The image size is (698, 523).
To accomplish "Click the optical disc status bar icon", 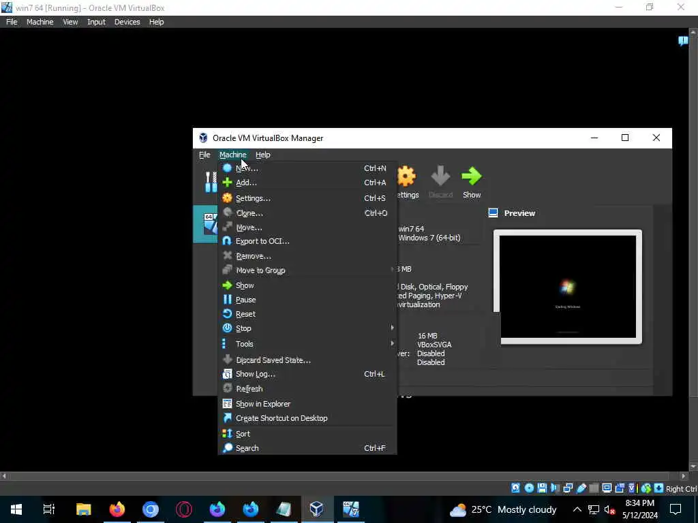I will (x=529, y=488).
